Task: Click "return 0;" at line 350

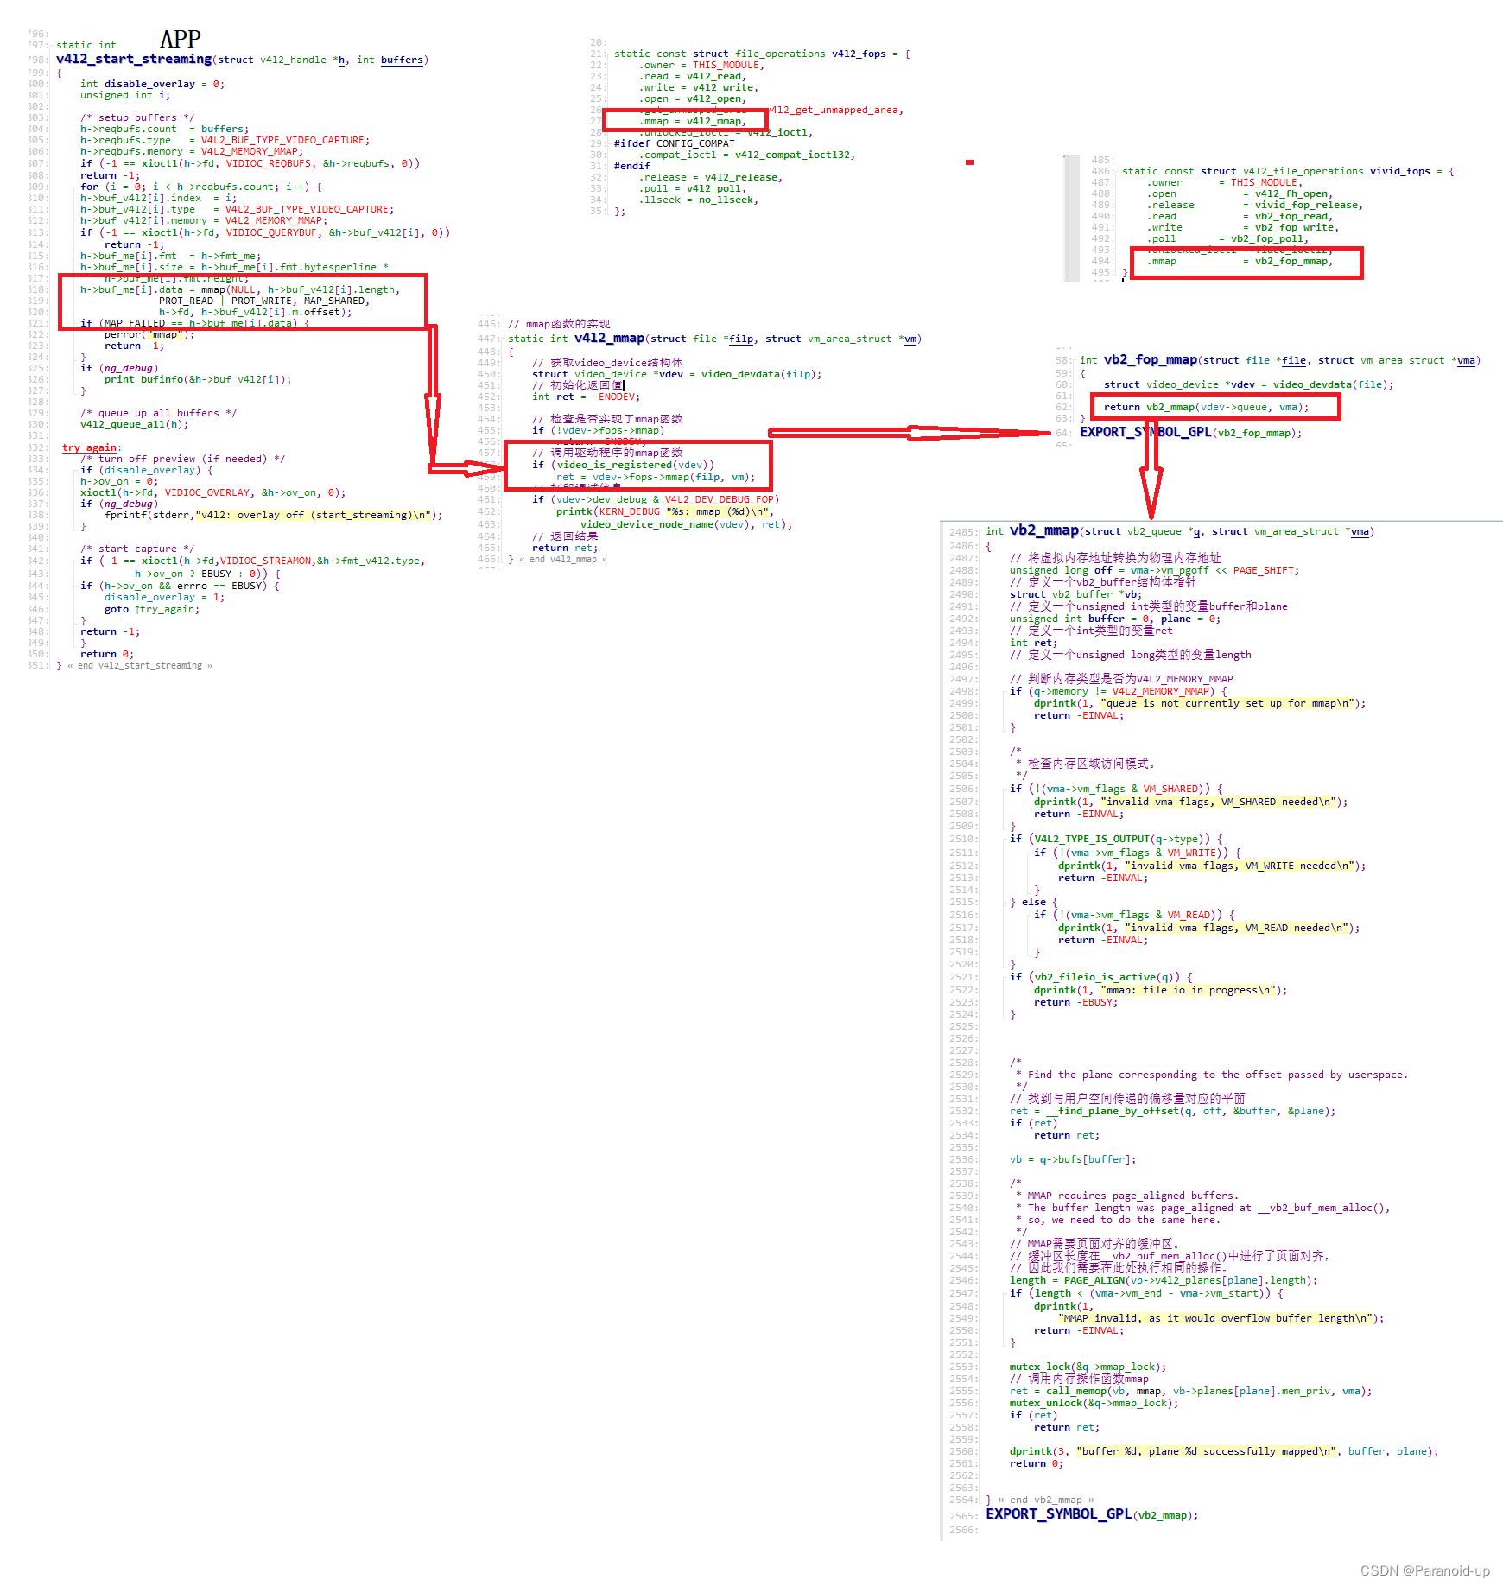Action: (x=107, y=654)
